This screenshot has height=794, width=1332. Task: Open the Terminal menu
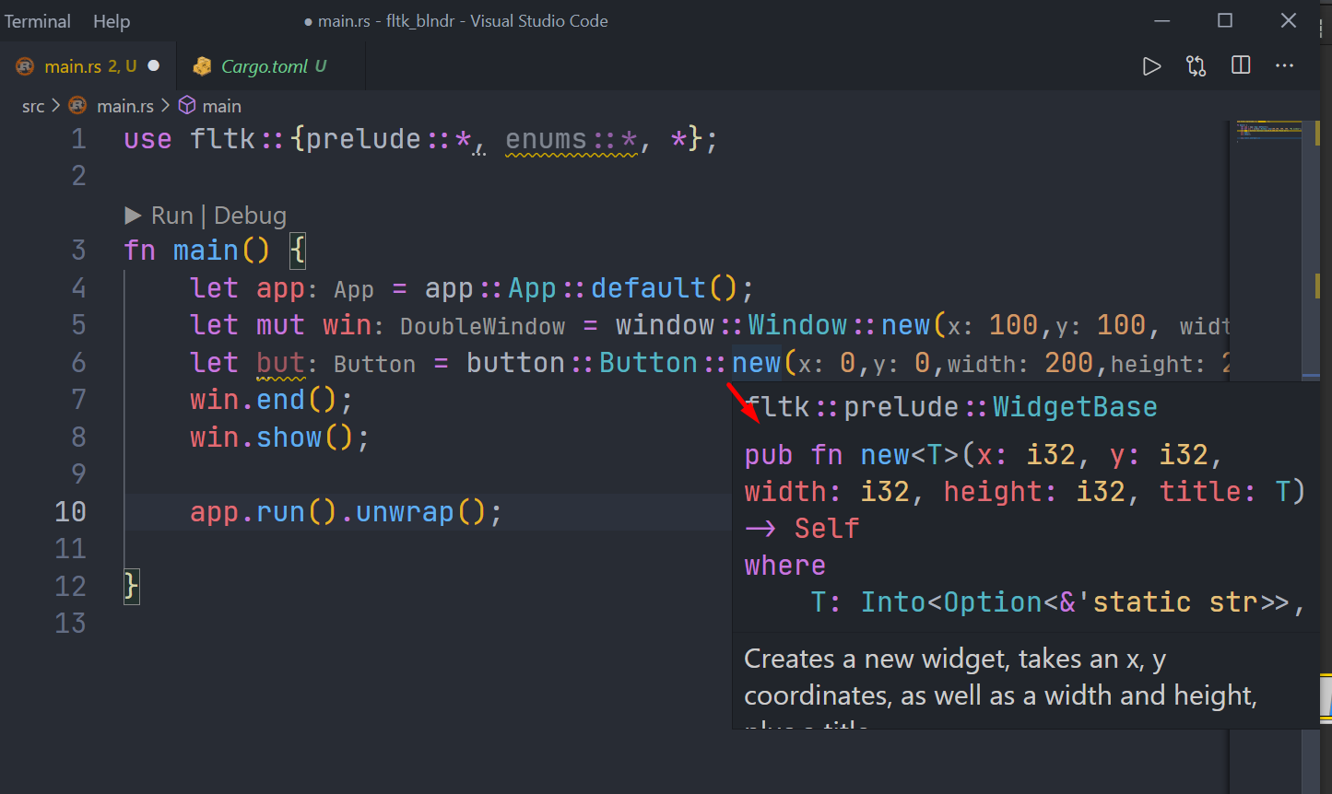coord(37,20)
